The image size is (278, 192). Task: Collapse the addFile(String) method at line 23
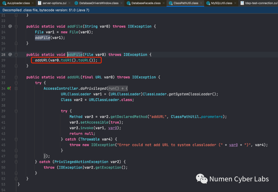coord(16,26)
